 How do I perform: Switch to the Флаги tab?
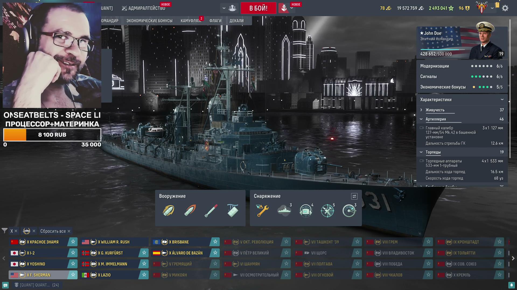pyautogui.click(x=215, y=21)
